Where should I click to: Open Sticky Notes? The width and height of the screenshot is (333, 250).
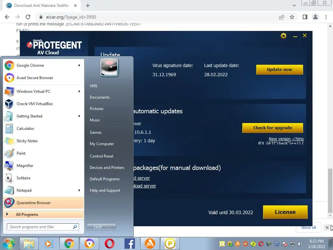[x=44, y=141]
